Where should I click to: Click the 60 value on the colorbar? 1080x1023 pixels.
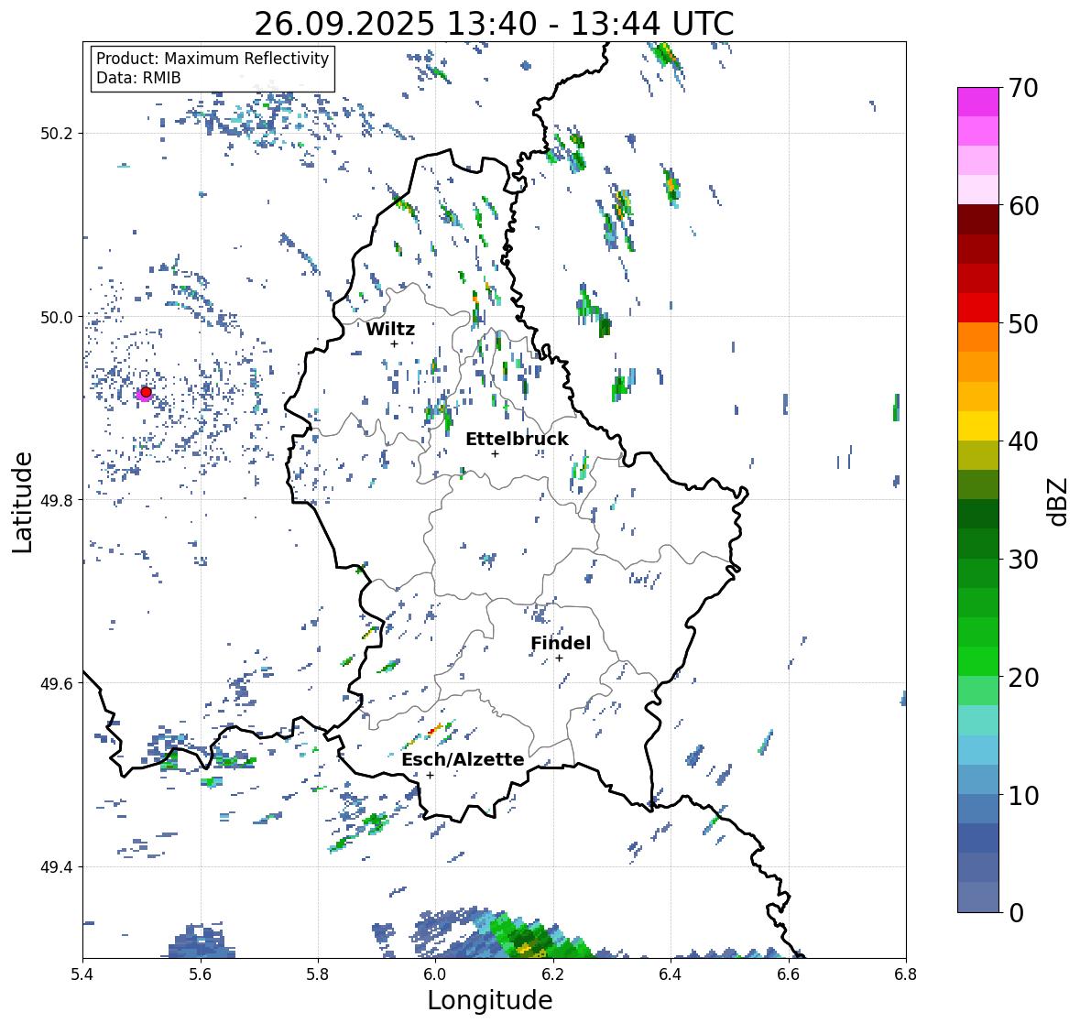(x=1023, y=206)
